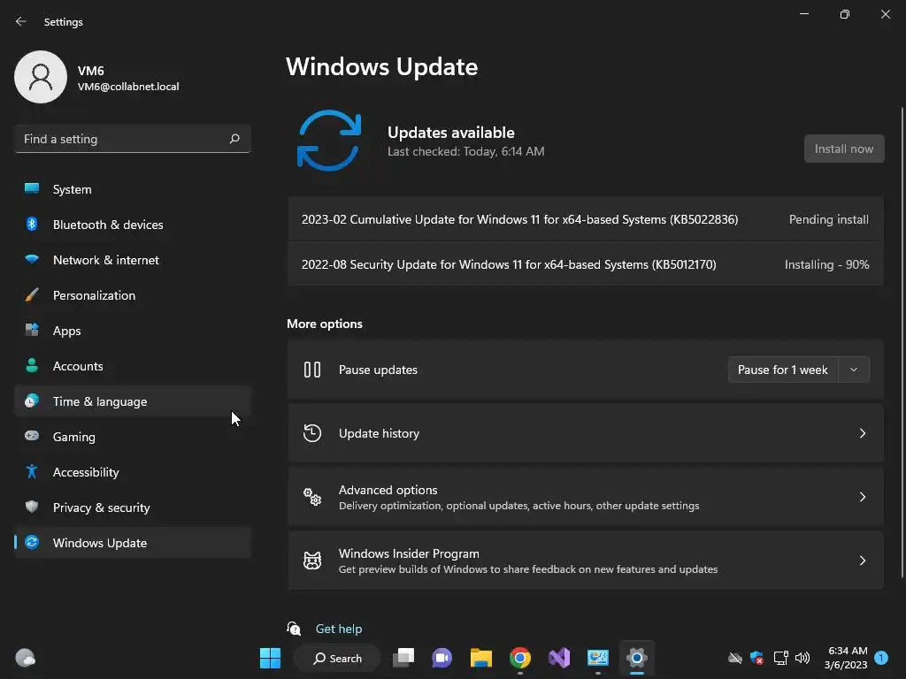Click the Windows Security tray icon
Screen dimensions: 906x679
[756, 658]
